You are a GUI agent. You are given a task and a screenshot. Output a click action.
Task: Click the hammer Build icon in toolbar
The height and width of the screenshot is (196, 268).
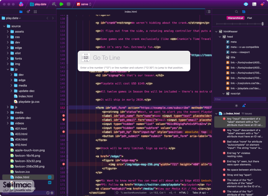tap(54, 4)
